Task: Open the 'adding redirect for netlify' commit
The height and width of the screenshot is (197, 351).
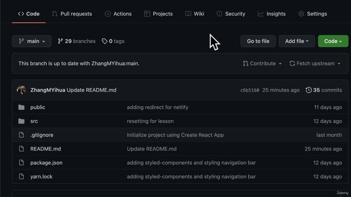Action: (x=157, y=107)
